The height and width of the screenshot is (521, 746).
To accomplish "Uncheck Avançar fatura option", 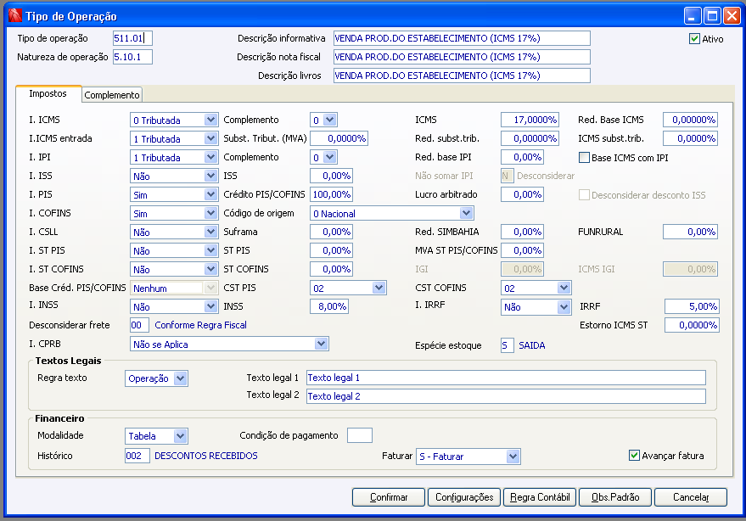I will point(634,456).
